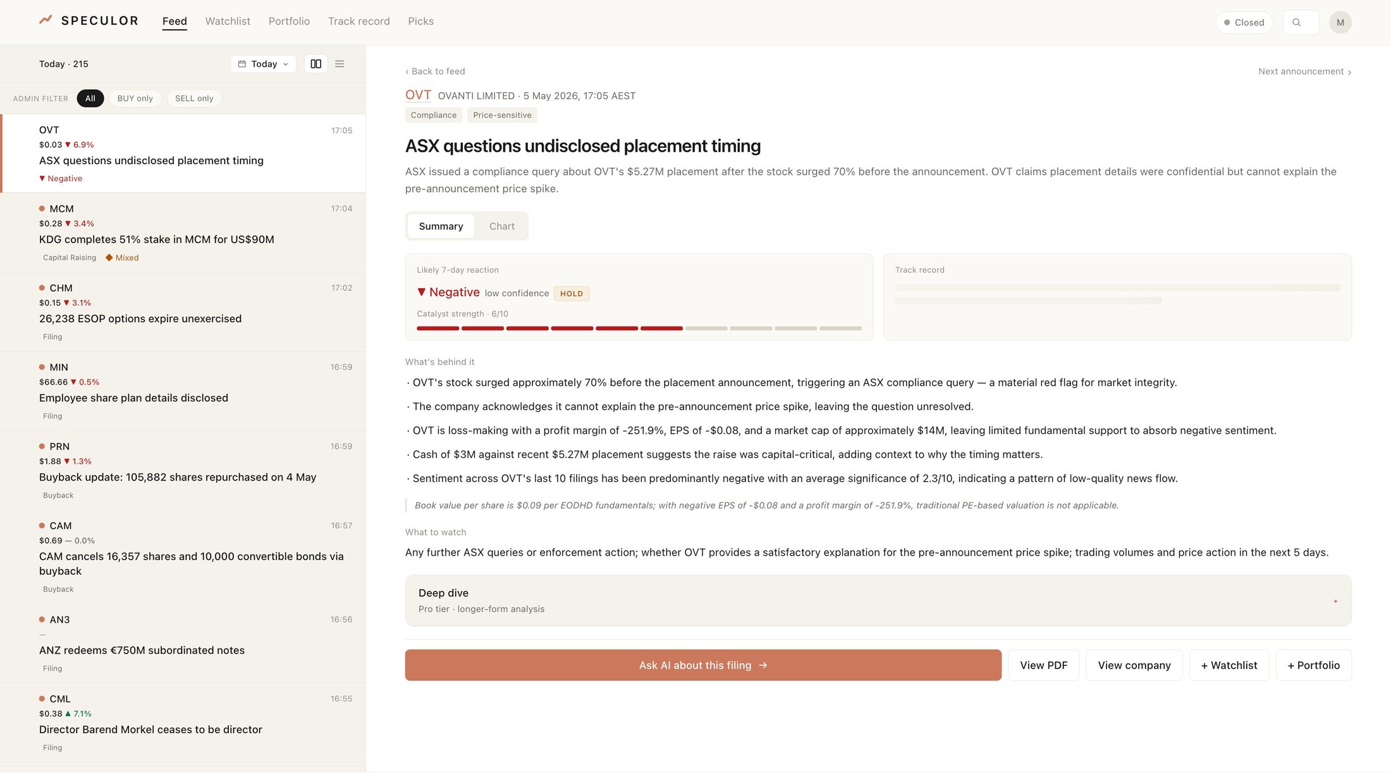Open the AN3 subordinated notes item

[x=183, y=644]
